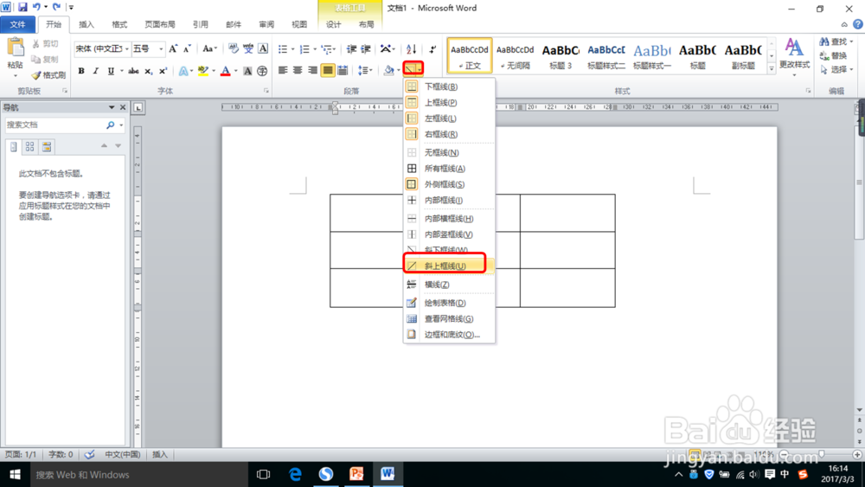
Task: Open the font name dropdown
Action: (x=127, y=49)
